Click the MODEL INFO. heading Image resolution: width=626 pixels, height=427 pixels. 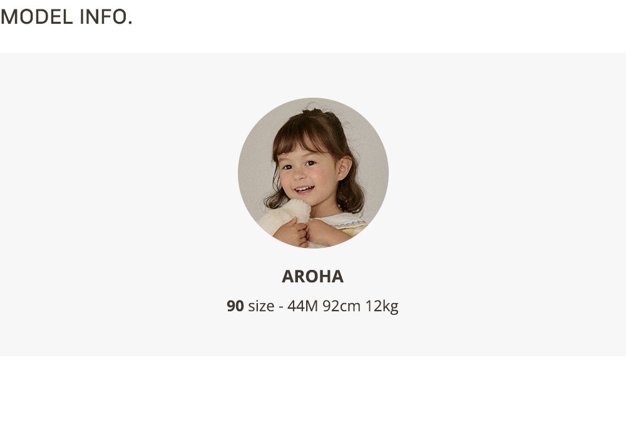coord(66,17)
